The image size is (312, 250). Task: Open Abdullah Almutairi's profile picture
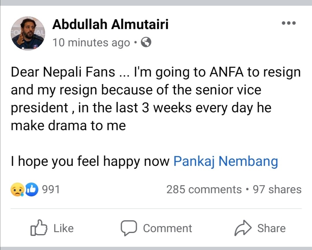coord(28,33)
